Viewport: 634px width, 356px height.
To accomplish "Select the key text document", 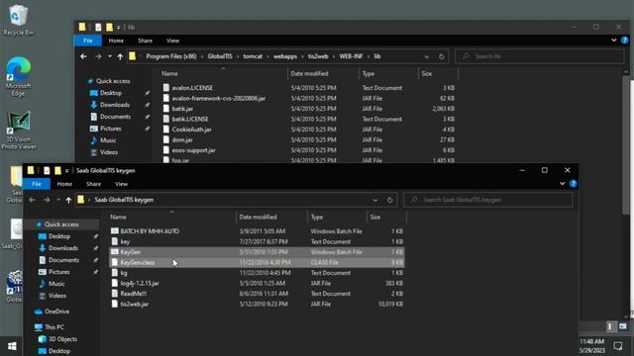I will (x=258, y=241).
